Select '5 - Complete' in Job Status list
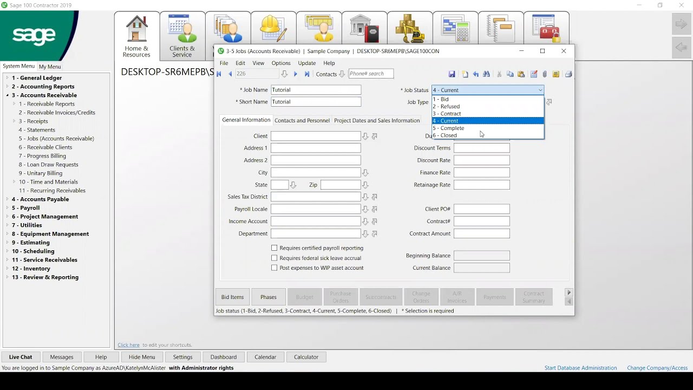 (x=449, y=128)
